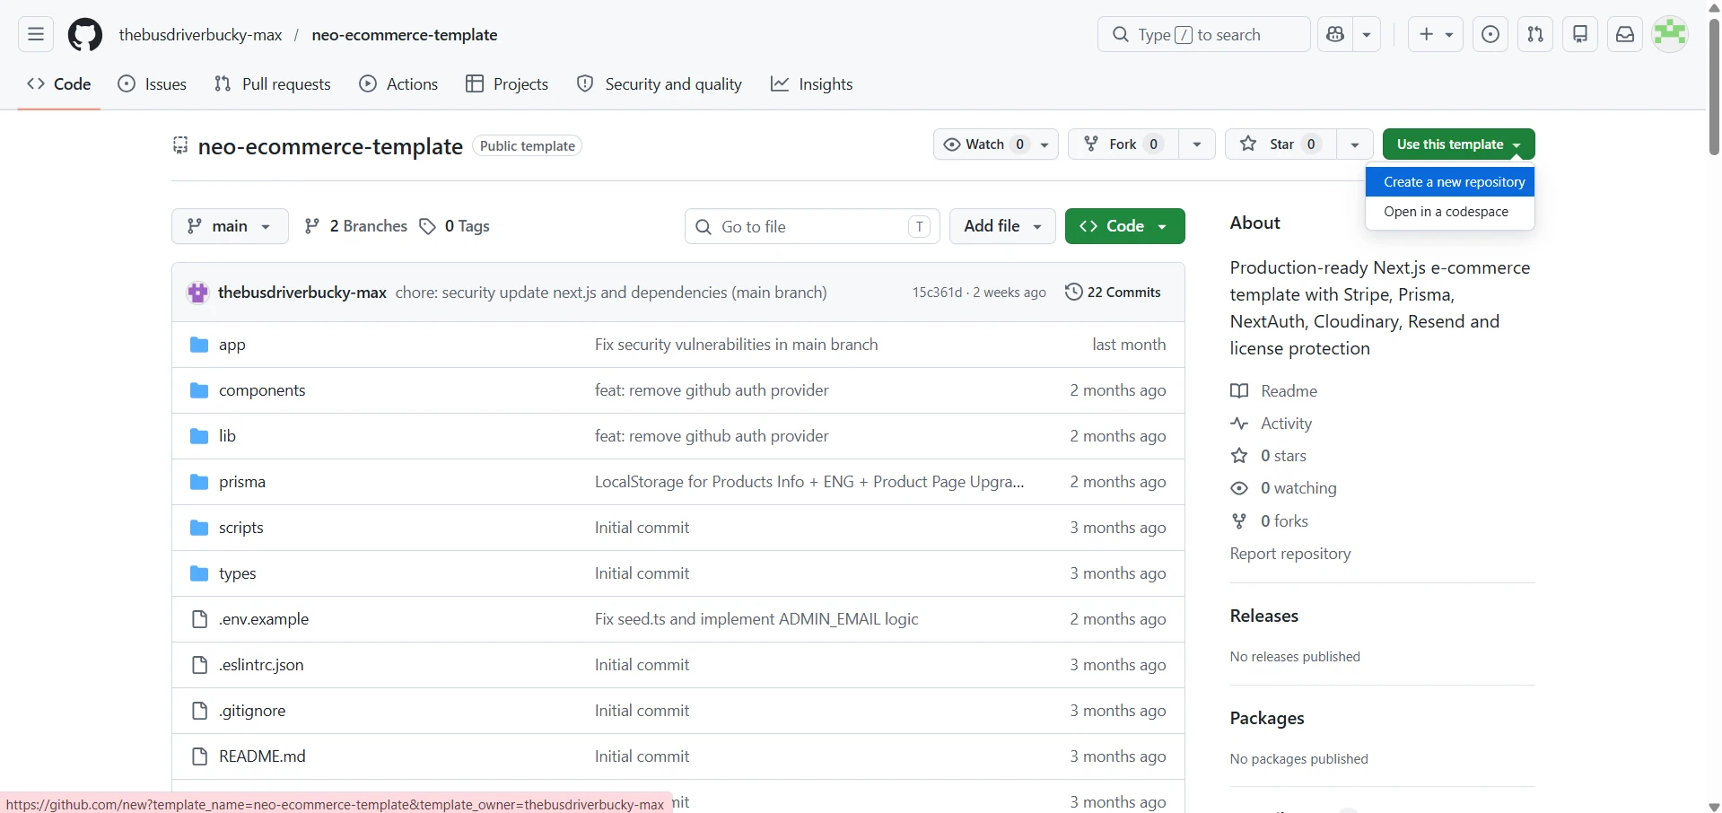Expand the Copilot dropdown arrow in header
Screen dimensions: 1722x813
1367,35
